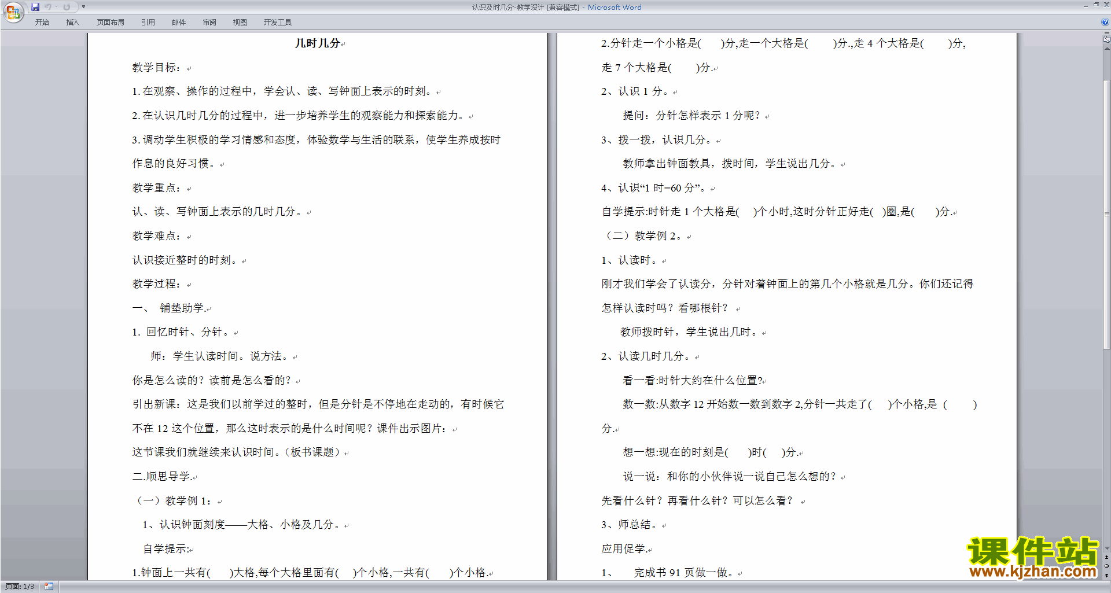The image size is (1111, 593).
Task: Click the line 自学提示: on the left page
Action: [165, 549]
